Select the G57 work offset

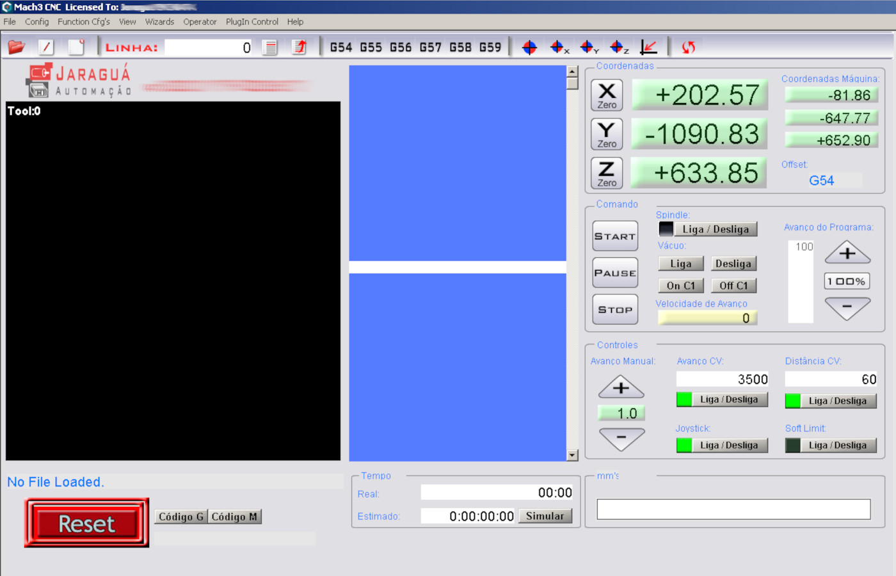[x=430, y=47]
